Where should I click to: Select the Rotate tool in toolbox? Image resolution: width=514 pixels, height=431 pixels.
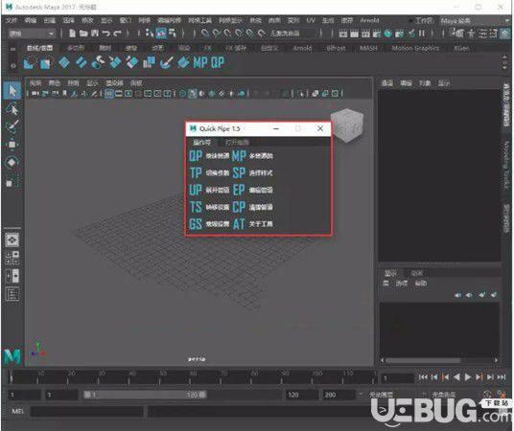click(12, 162)
